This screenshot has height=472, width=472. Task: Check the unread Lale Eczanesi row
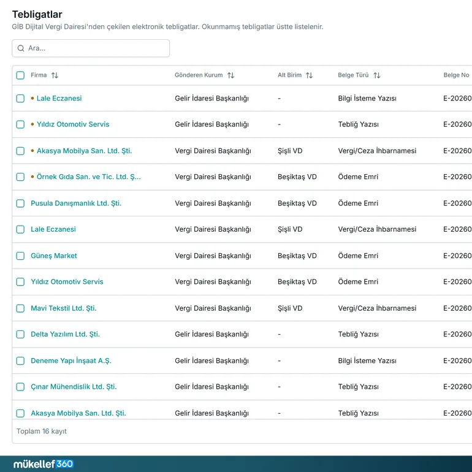pyautogui.click(x=20, y=99)
